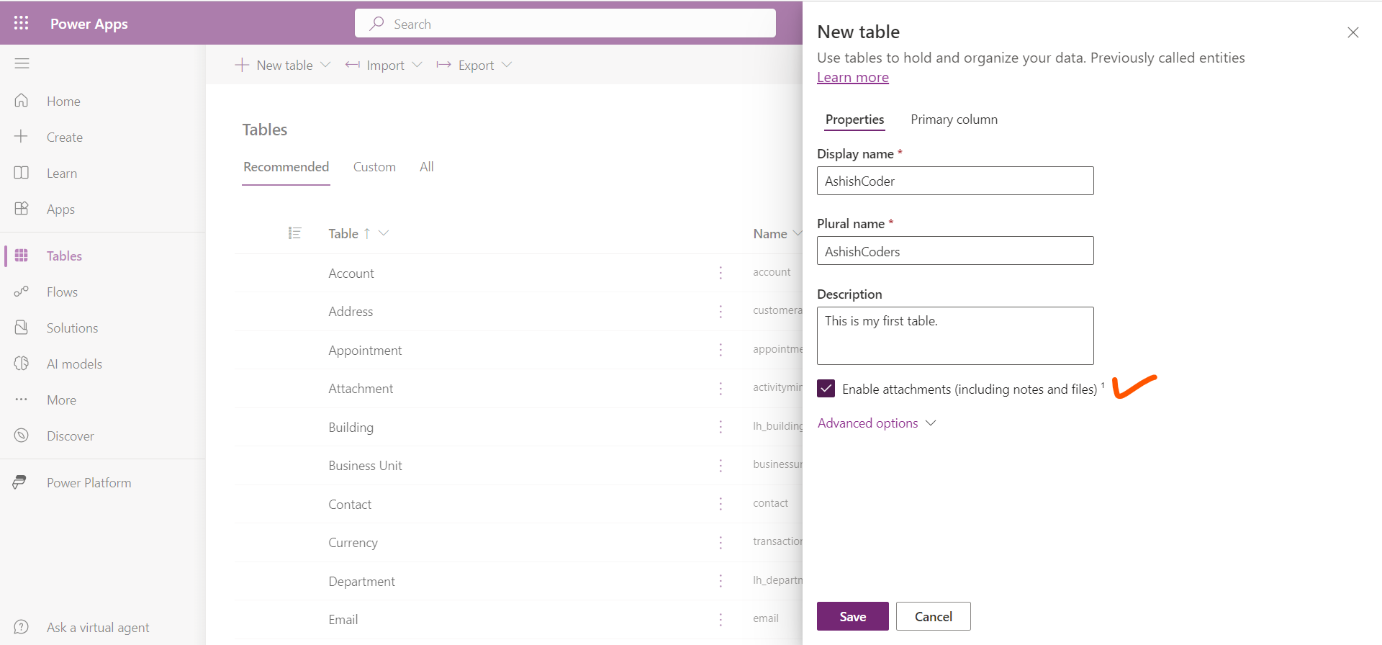The height and width of the screenshot is (645, 1382).
Task: Open Solutions in the left navigation
Action: 72,328
